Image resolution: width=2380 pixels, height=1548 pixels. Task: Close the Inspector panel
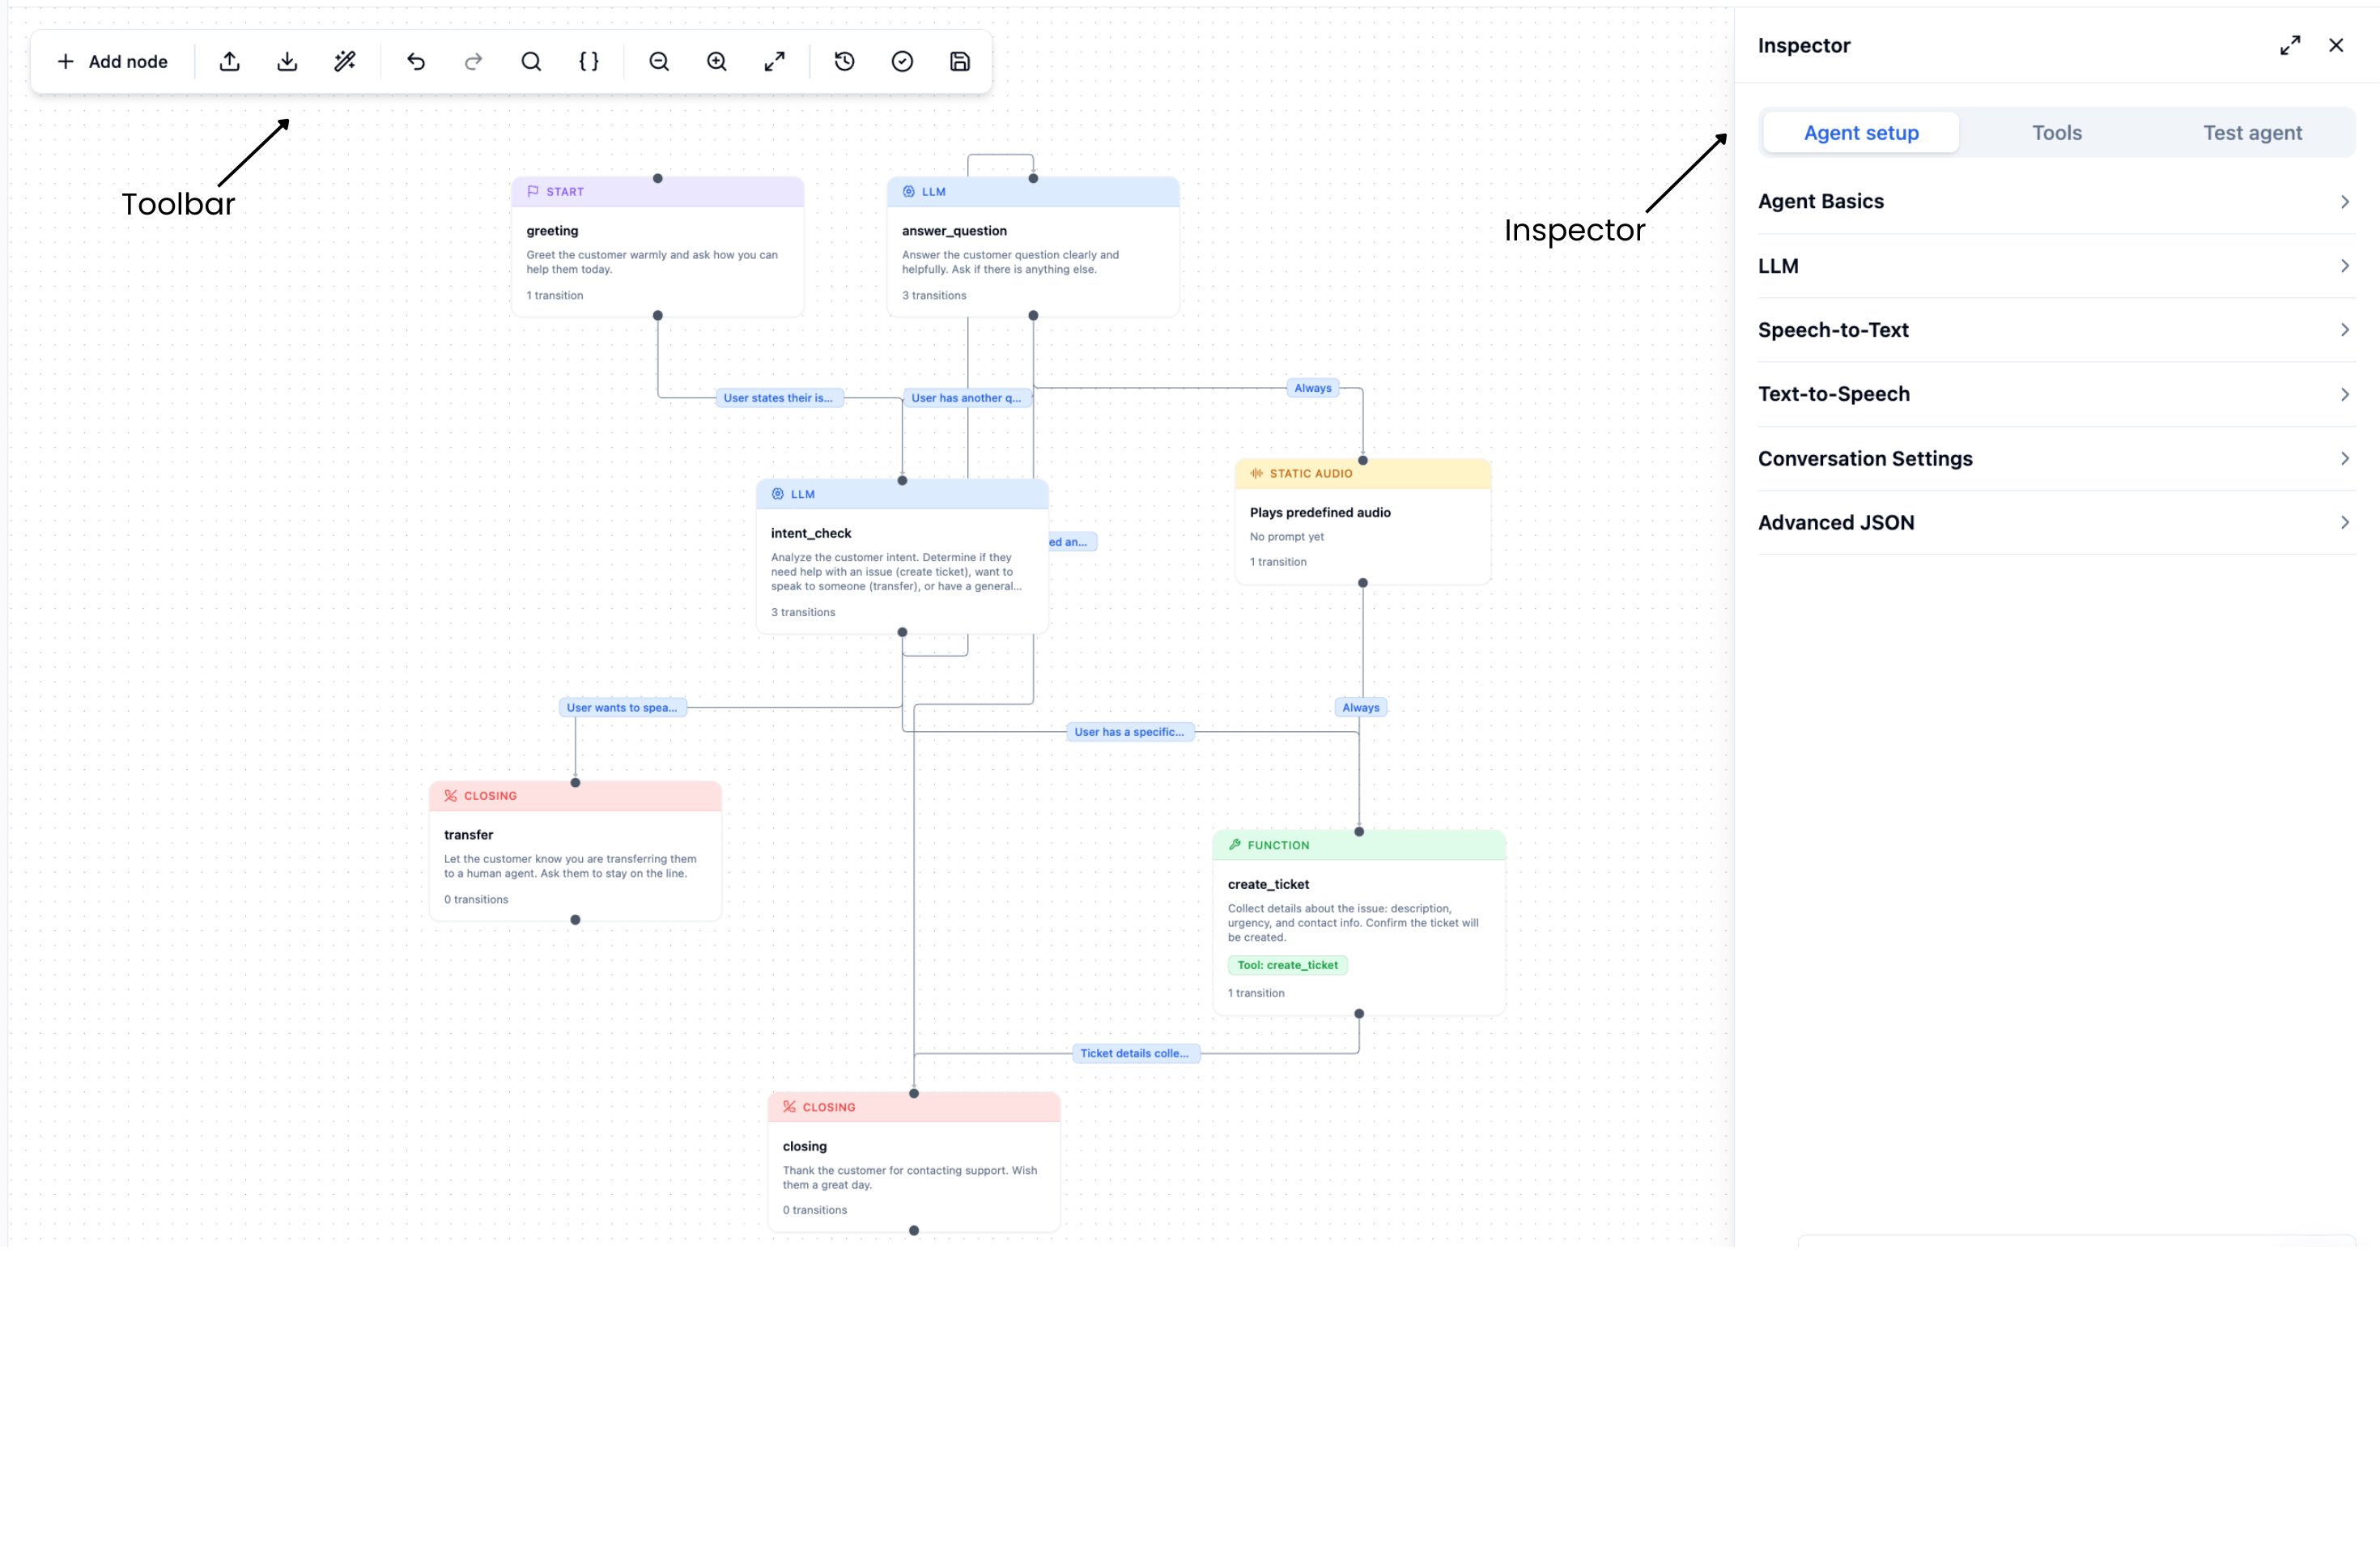tap(2336, 45)
